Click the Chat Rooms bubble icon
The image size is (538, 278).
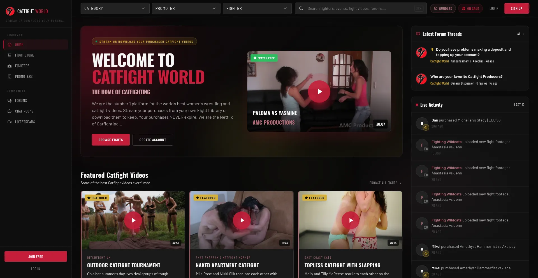click(10, 111)
